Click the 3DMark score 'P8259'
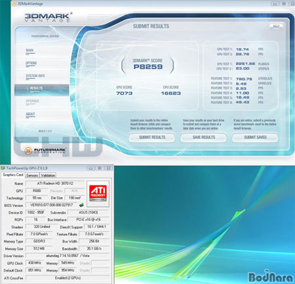The width and height of the screenshot is (295, 284). (x=148, y=67)
